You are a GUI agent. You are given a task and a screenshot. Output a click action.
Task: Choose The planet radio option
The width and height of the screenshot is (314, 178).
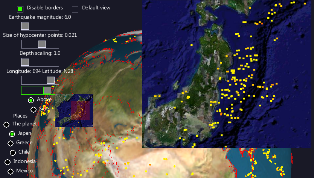(x=6, y=125)
